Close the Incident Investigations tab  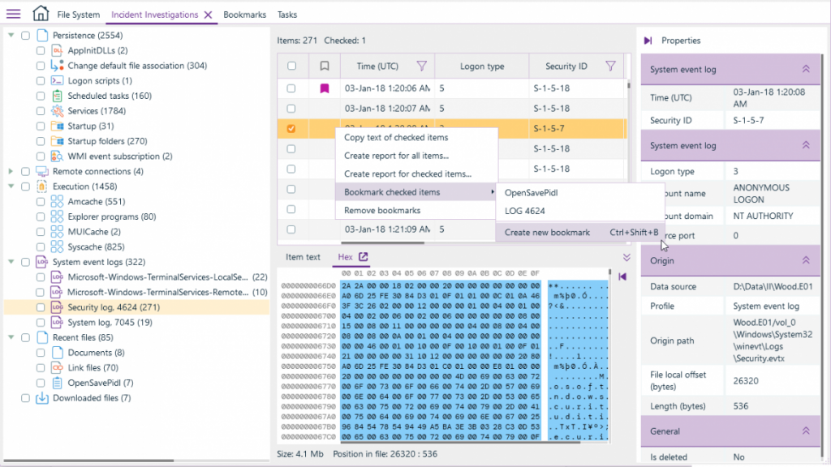click(209, 15)
